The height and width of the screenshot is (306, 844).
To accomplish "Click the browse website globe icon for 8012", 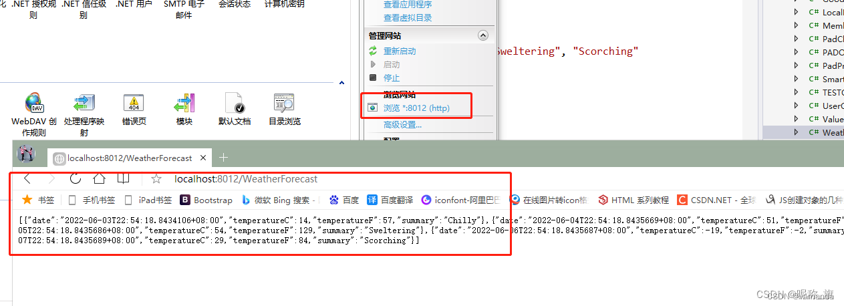I will 373,108.
